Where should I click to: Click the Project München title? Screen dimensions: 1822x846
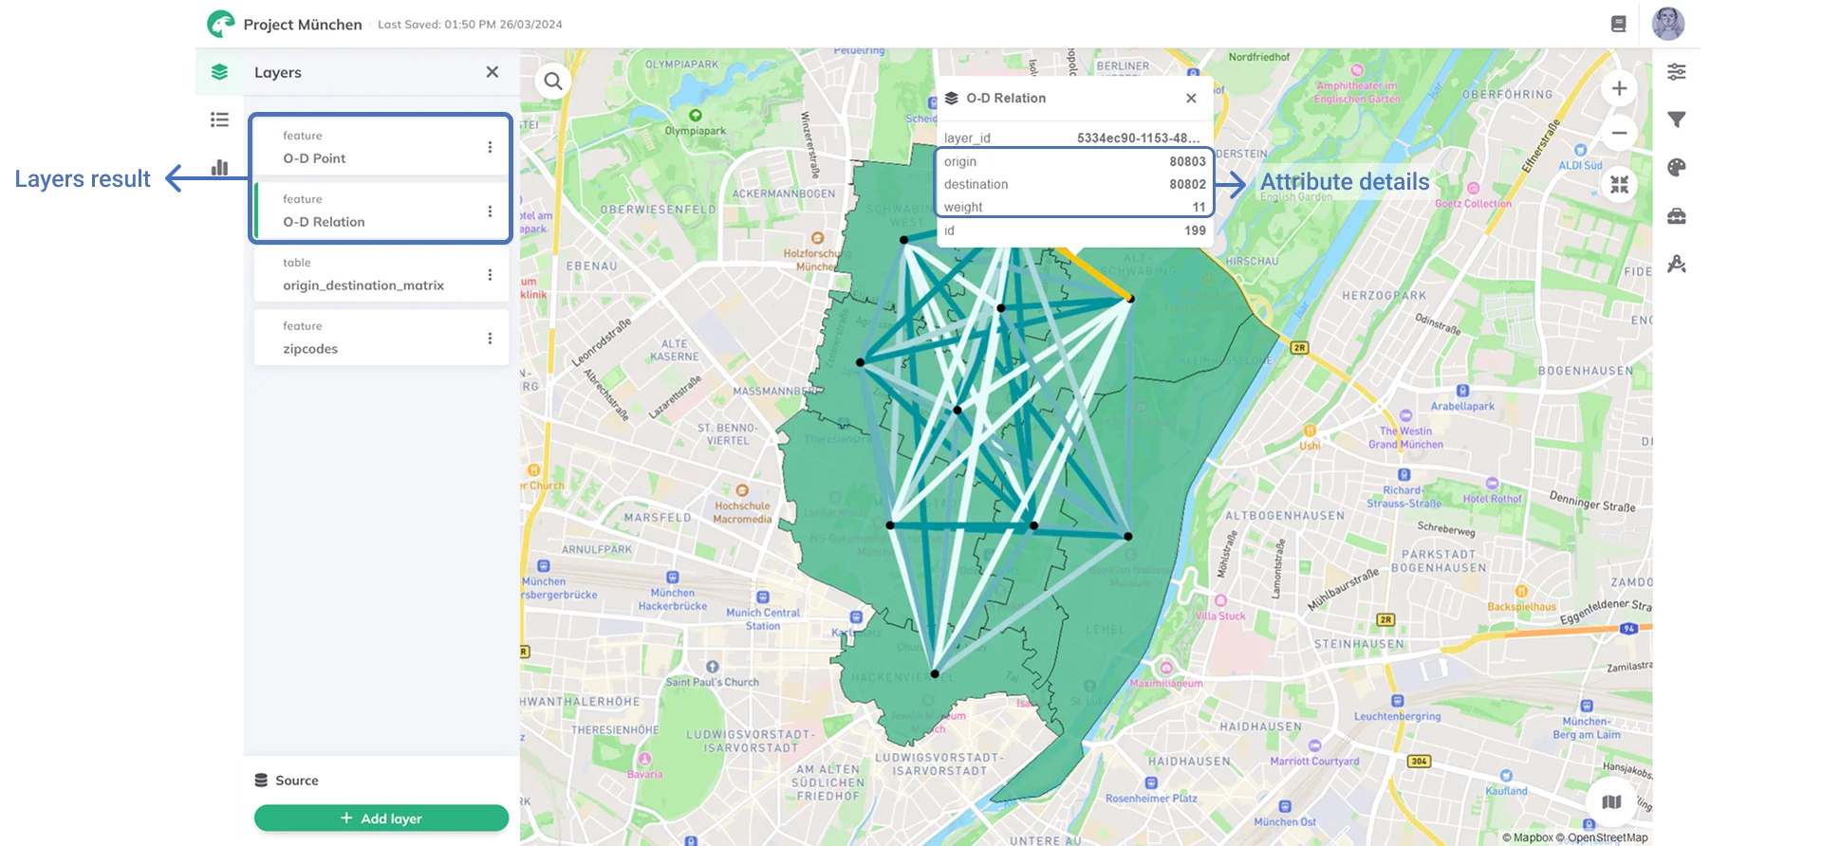[x=303, y=25]
